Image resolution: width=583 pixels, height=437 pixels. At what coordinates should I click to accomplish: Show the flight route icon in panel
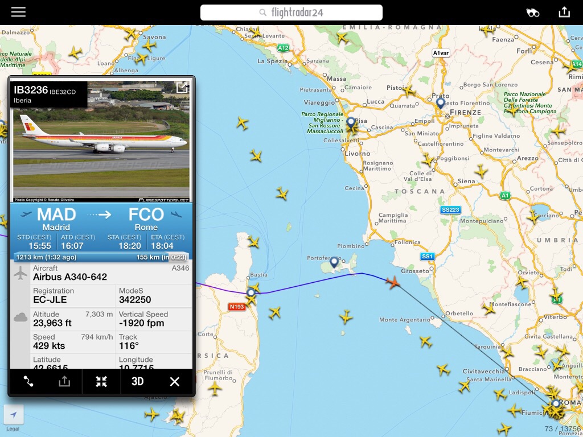(28, 381)
